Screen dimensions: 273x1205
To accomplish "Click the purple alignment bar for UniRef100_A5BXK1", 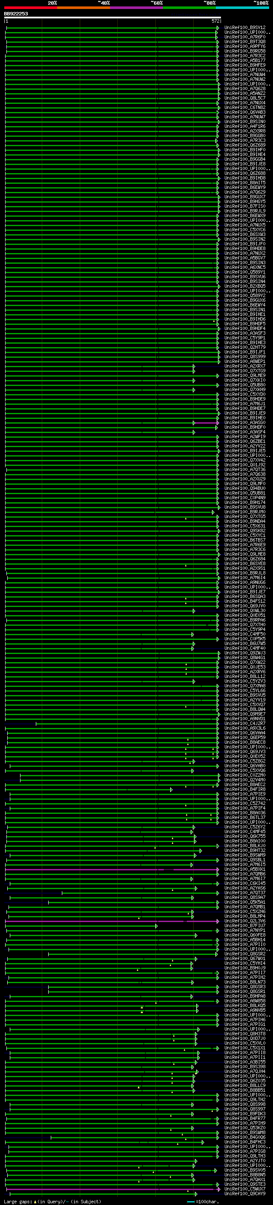I will tap(112, 869).
